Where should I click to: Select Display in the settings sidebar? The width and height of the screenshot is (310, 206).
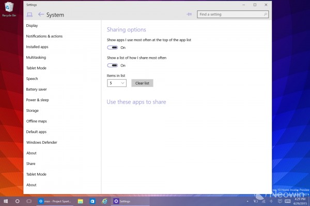pos(32,25)
